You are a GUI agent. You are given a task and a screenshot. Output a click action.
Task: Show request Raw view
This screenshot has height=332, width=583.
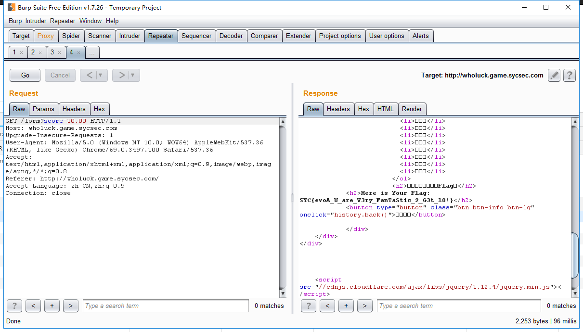pos(19,109)
